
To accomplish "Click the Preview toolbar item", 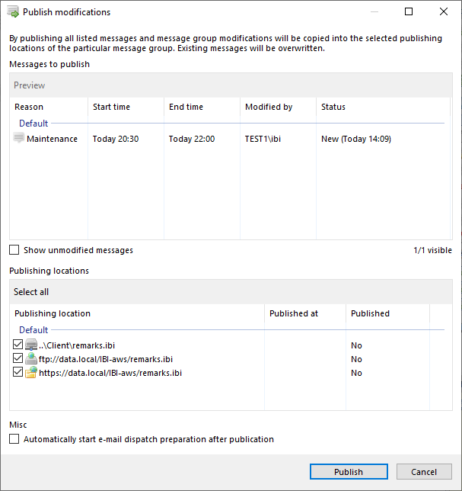I will point(30,85).
